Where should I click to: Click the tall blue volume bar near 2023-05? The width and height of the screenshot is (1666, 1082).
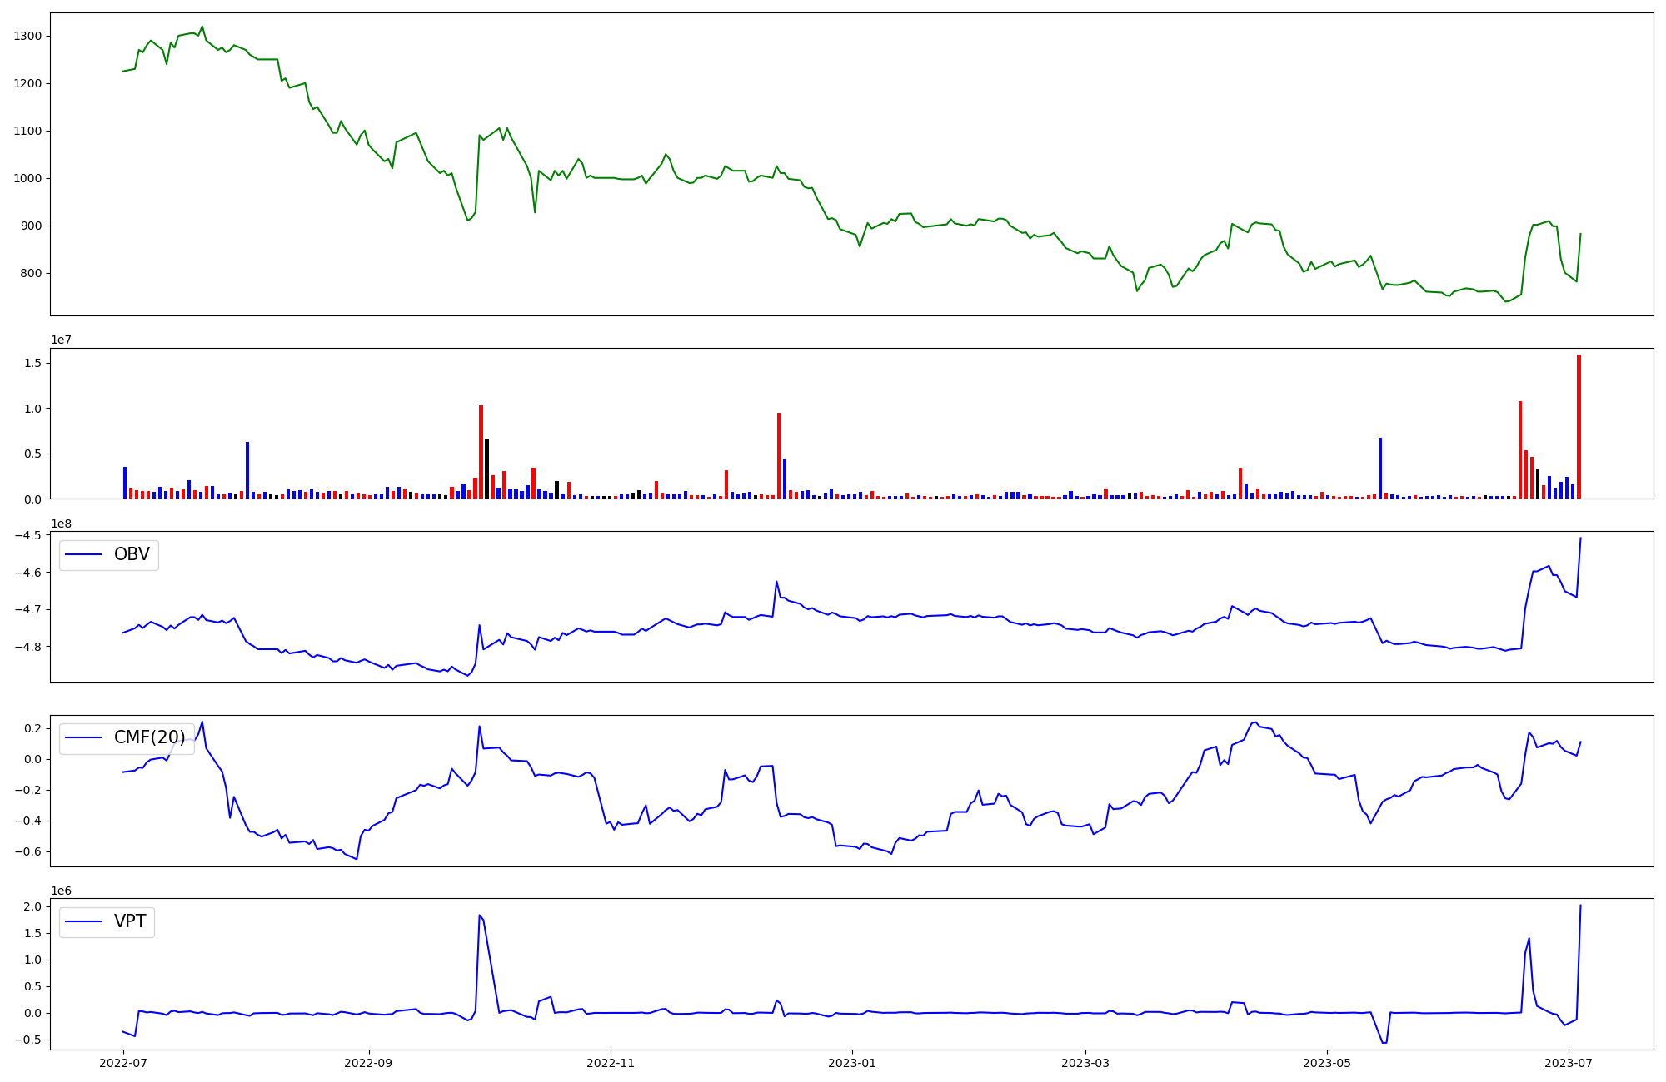coord(1380,469)
